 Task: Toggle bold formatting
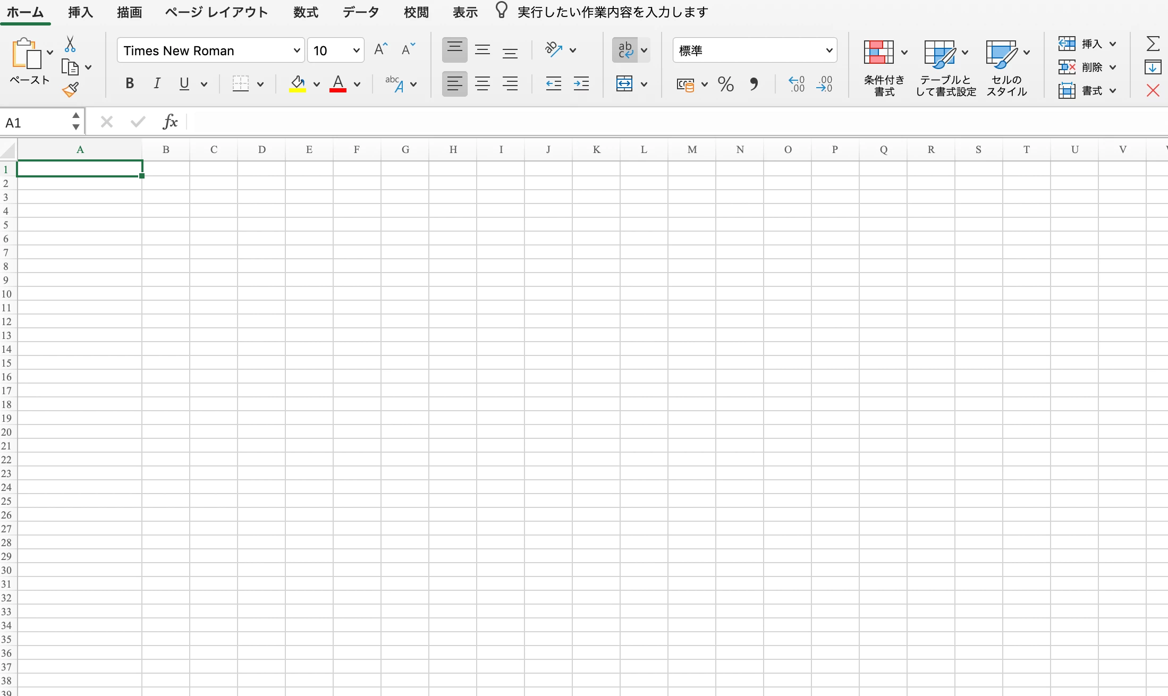(x=129, y=83)
